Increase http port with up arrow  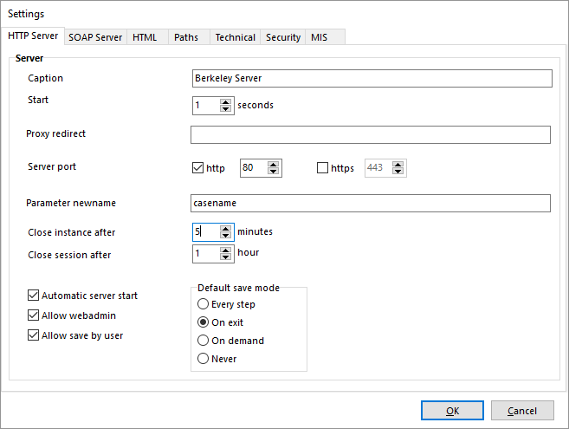(274, 165)
